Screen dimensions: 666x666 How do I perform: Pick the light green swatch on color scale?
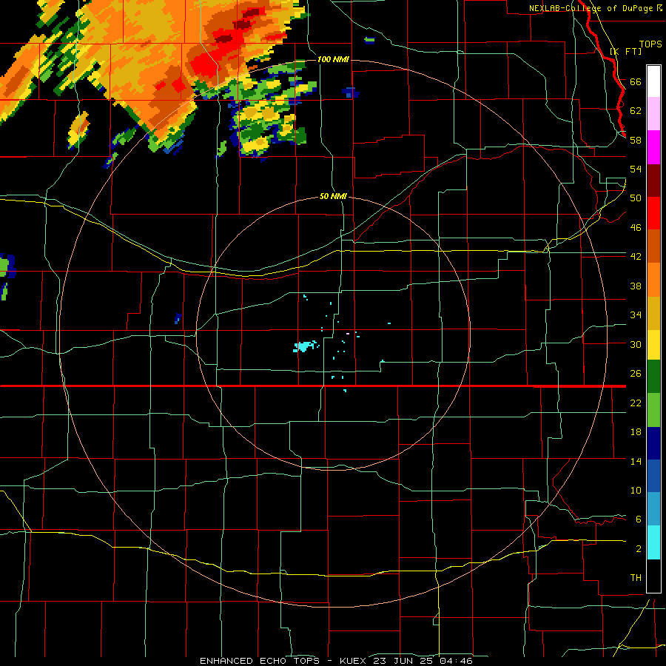pyautogui.click(x=653, y=409)
